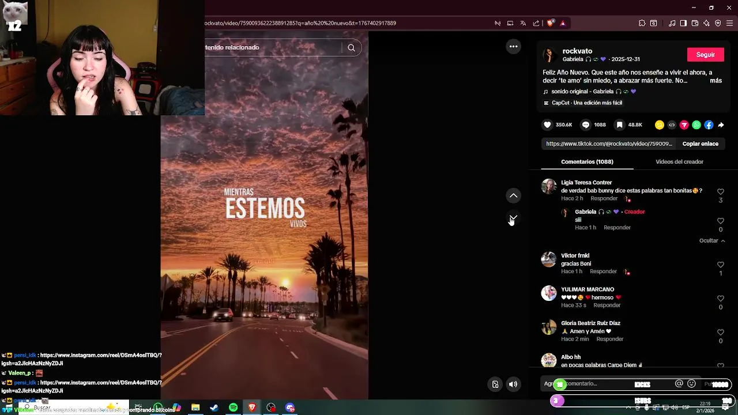
Task: Click Ligia Teresa Contrer's avatar
Action: coord(549,186)
